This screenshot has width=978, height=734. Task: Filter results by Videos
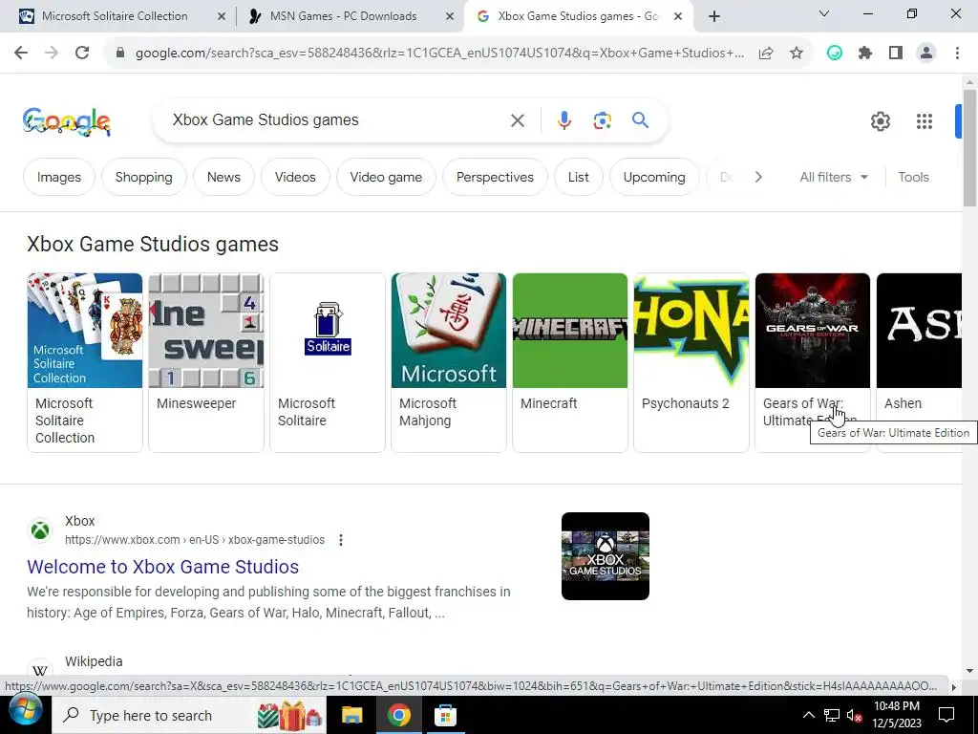[295, 177]
